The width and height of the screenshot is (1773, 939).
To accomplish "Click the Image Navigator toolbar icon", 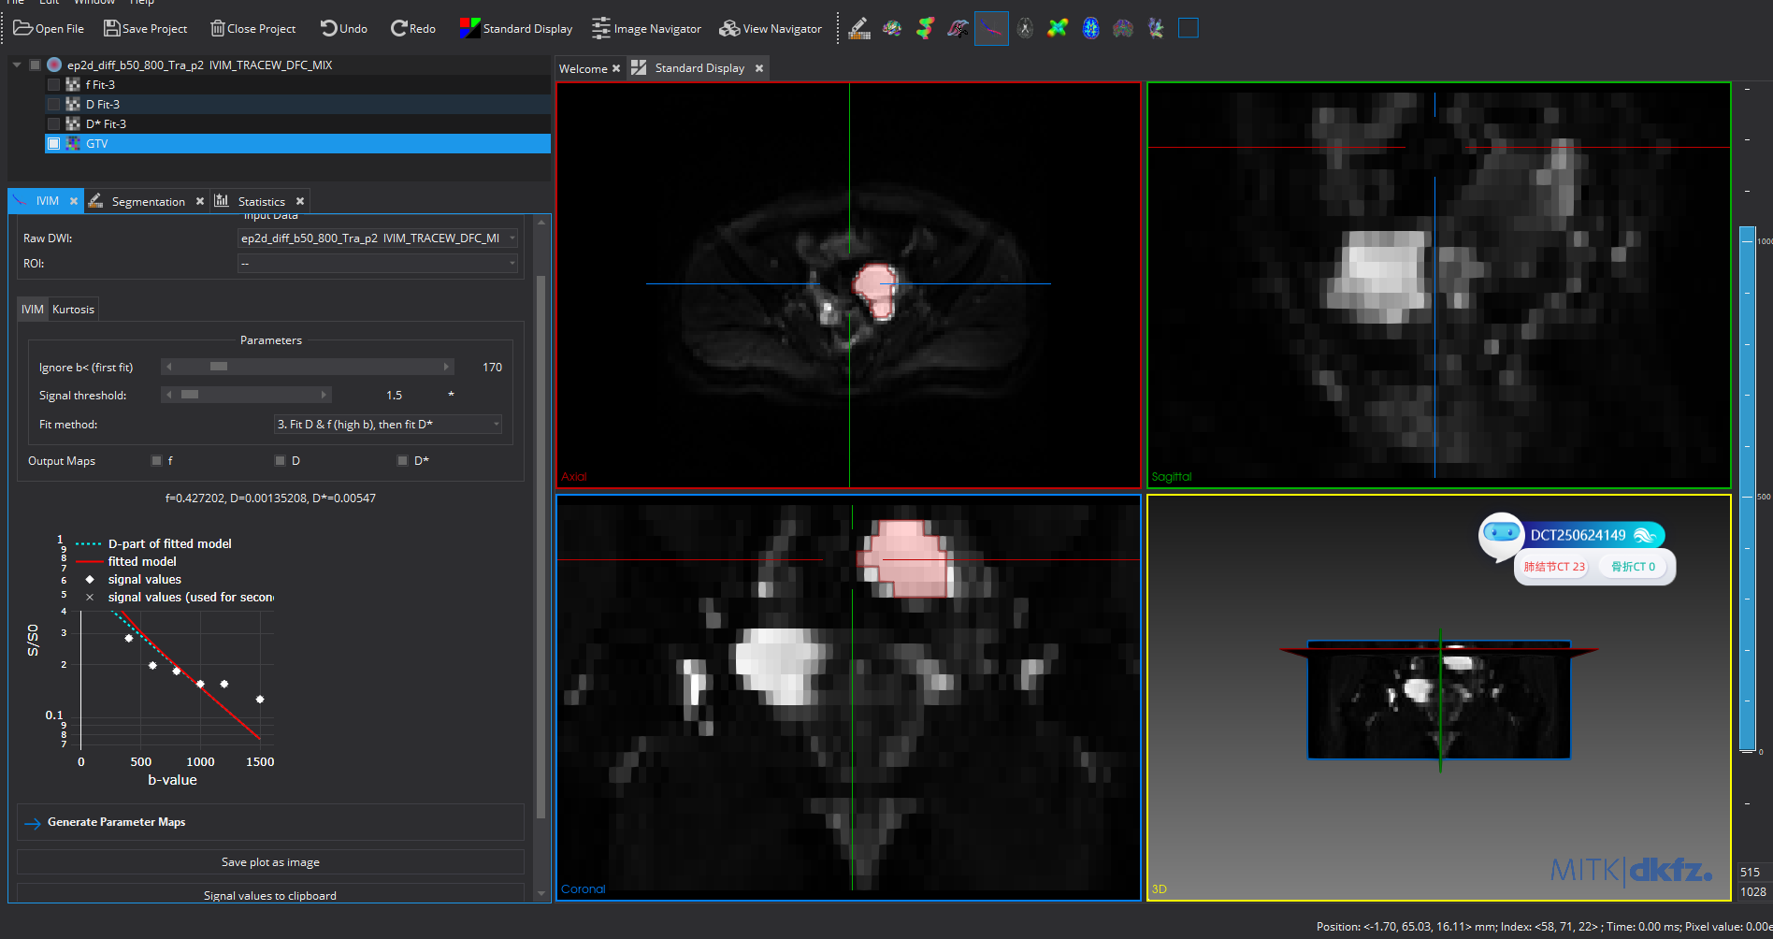I will [646, 29].
